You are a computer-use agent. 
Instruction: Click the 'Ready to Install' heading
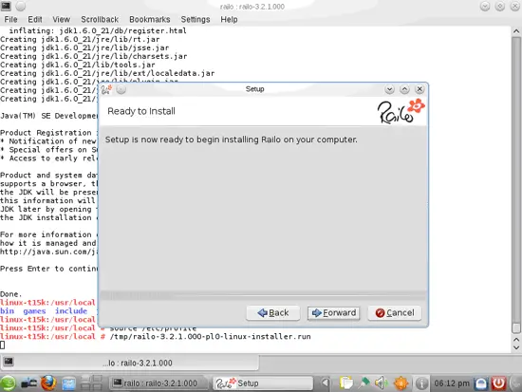point(141,111)
